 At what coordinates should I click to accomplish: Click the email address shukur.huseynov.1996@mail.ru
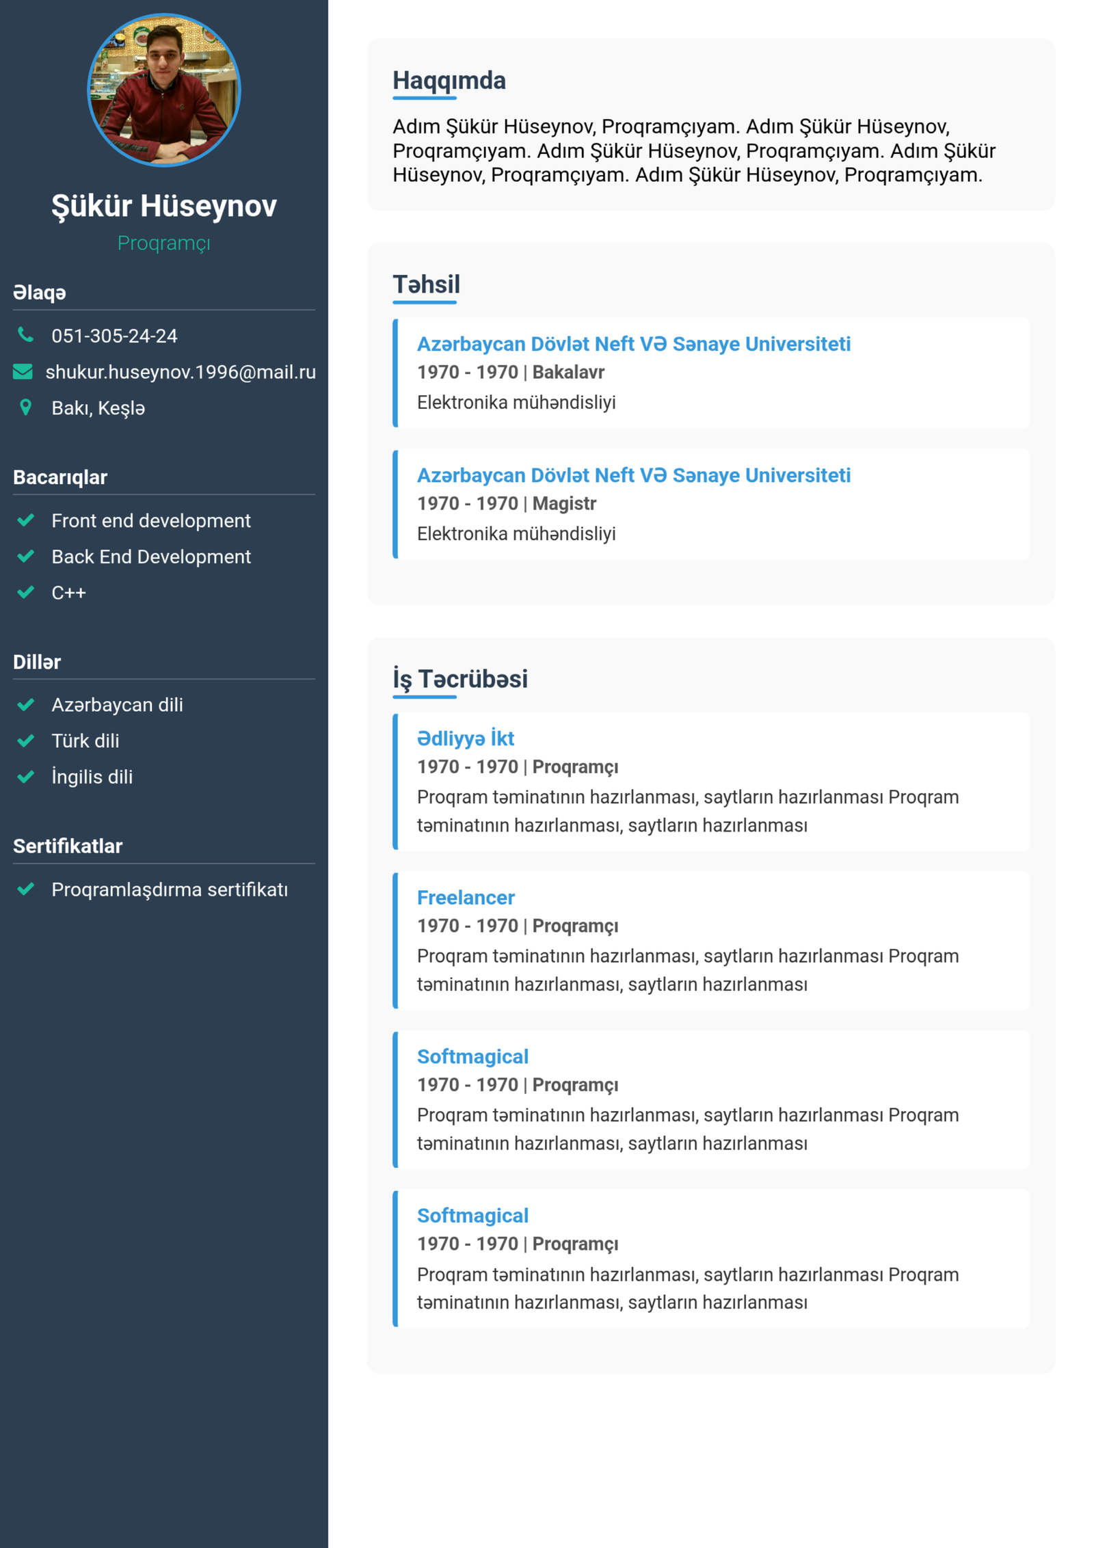(181, 372)
